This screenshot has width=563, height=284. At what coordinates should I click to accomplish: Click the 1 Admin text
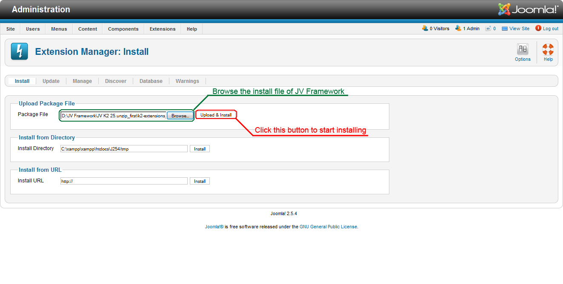pyautogui.click(x=471, y=29)
